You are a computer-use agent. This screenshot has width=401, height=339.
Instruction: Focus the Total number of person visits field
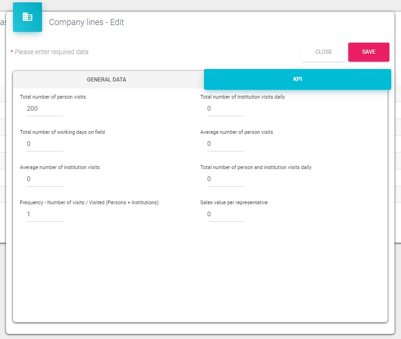pos(45,109)
